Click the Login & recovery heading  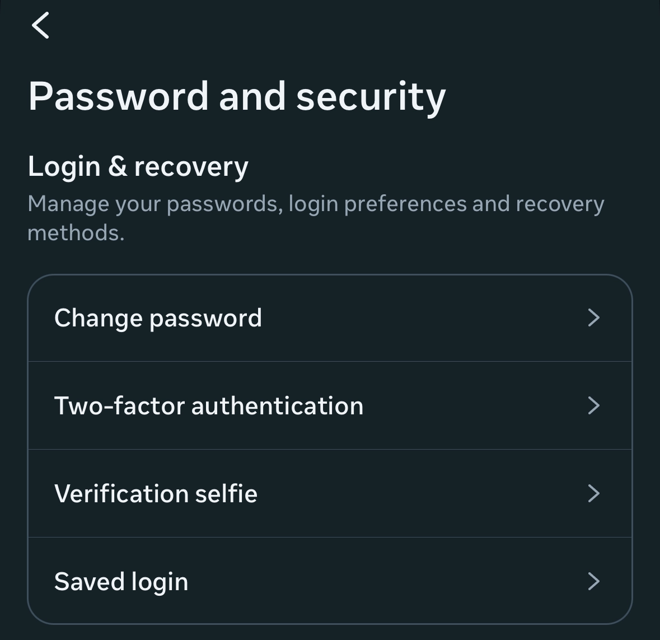[138, 166]
